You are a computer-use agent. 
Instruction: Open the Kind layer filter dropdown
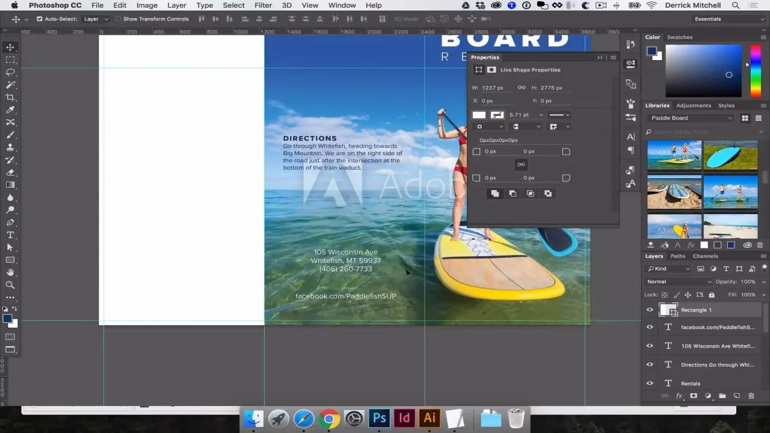coord(668,268)
